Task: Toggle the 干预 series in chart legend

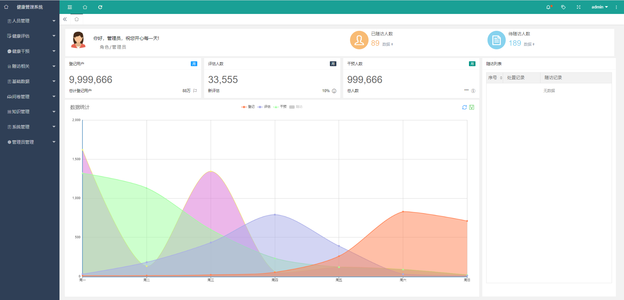Action: coord(280,107)
